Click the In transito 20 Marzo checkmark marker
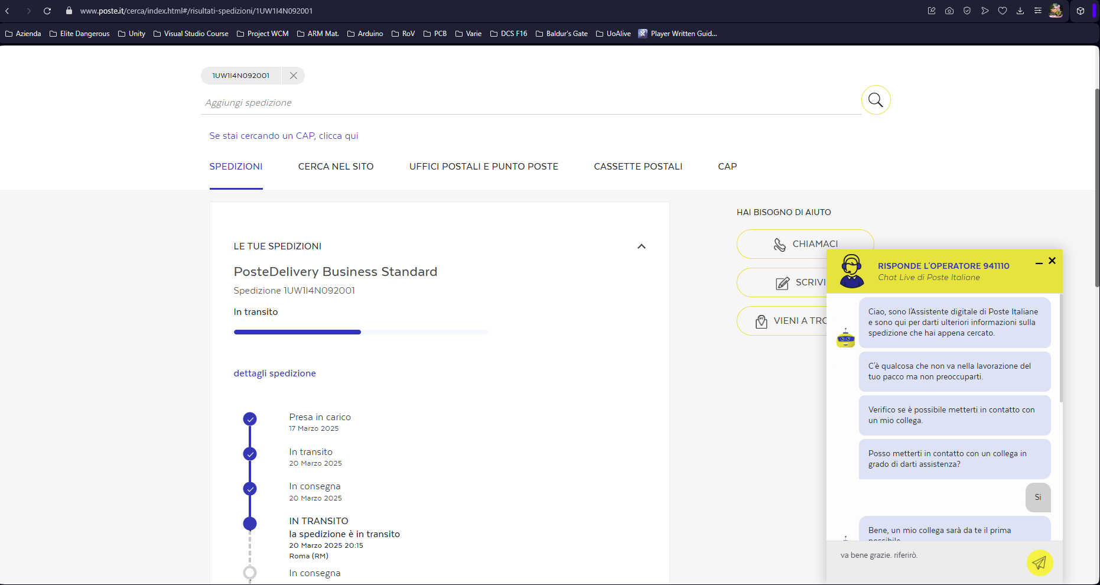 pyautogui.click(x=250, y=454)
